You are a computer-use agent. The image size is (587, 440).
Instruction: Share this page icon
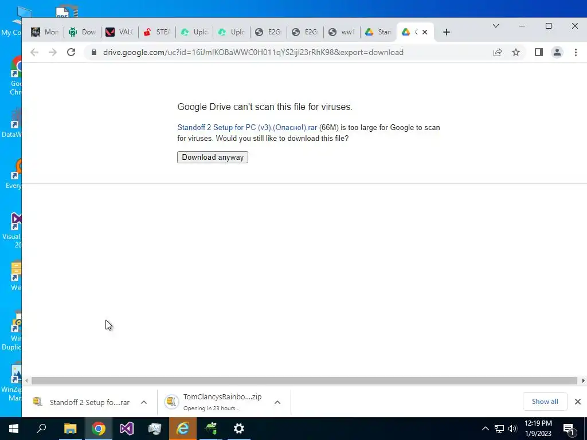tap(498, 52)
